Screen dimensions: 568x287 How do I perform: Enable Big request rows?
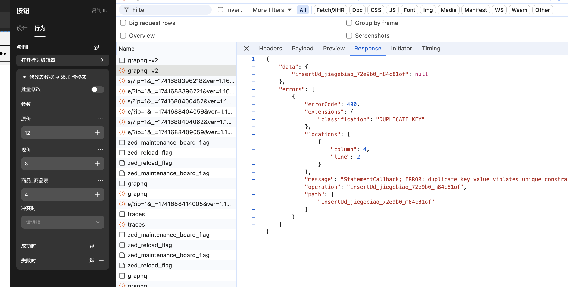[x=123, y=23]
